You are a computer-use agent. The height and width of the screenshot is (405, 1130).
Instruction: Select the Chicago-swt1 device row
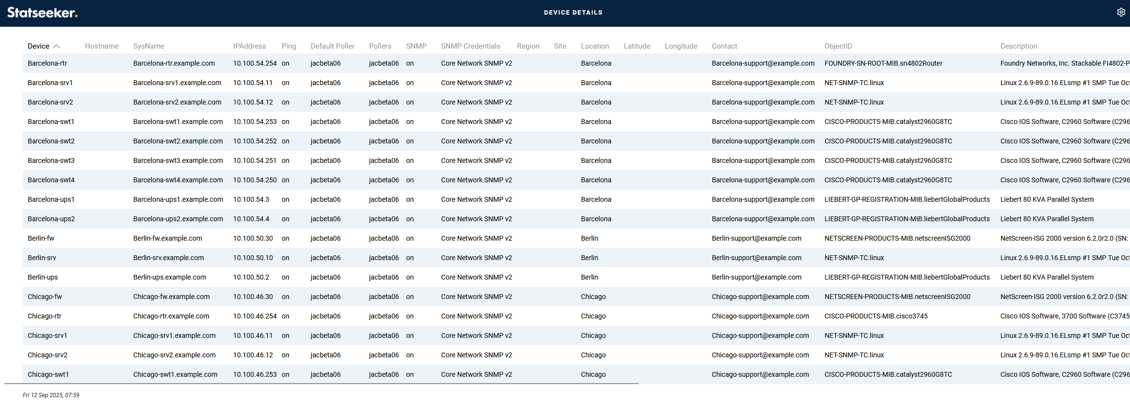point(48,374)
